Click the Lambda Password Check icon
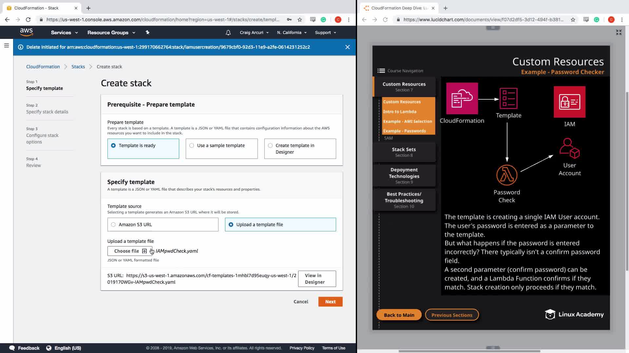 (507, 175)
